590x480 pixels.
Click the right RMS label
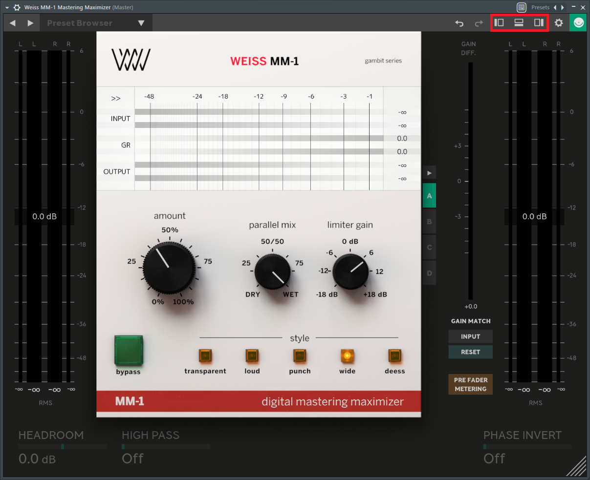coord(535,403)
